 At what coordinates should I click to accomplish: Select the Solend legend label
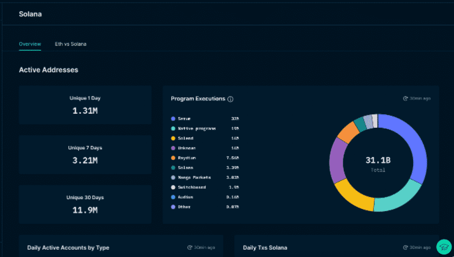186,139
